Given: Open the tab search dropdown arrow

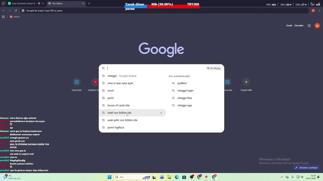Looking at the screenshot, I should tap(3, 4).
